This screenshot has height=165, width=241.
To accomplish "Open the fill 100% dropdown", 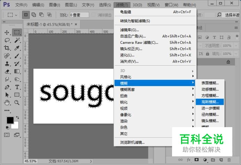I will (236, 54).
